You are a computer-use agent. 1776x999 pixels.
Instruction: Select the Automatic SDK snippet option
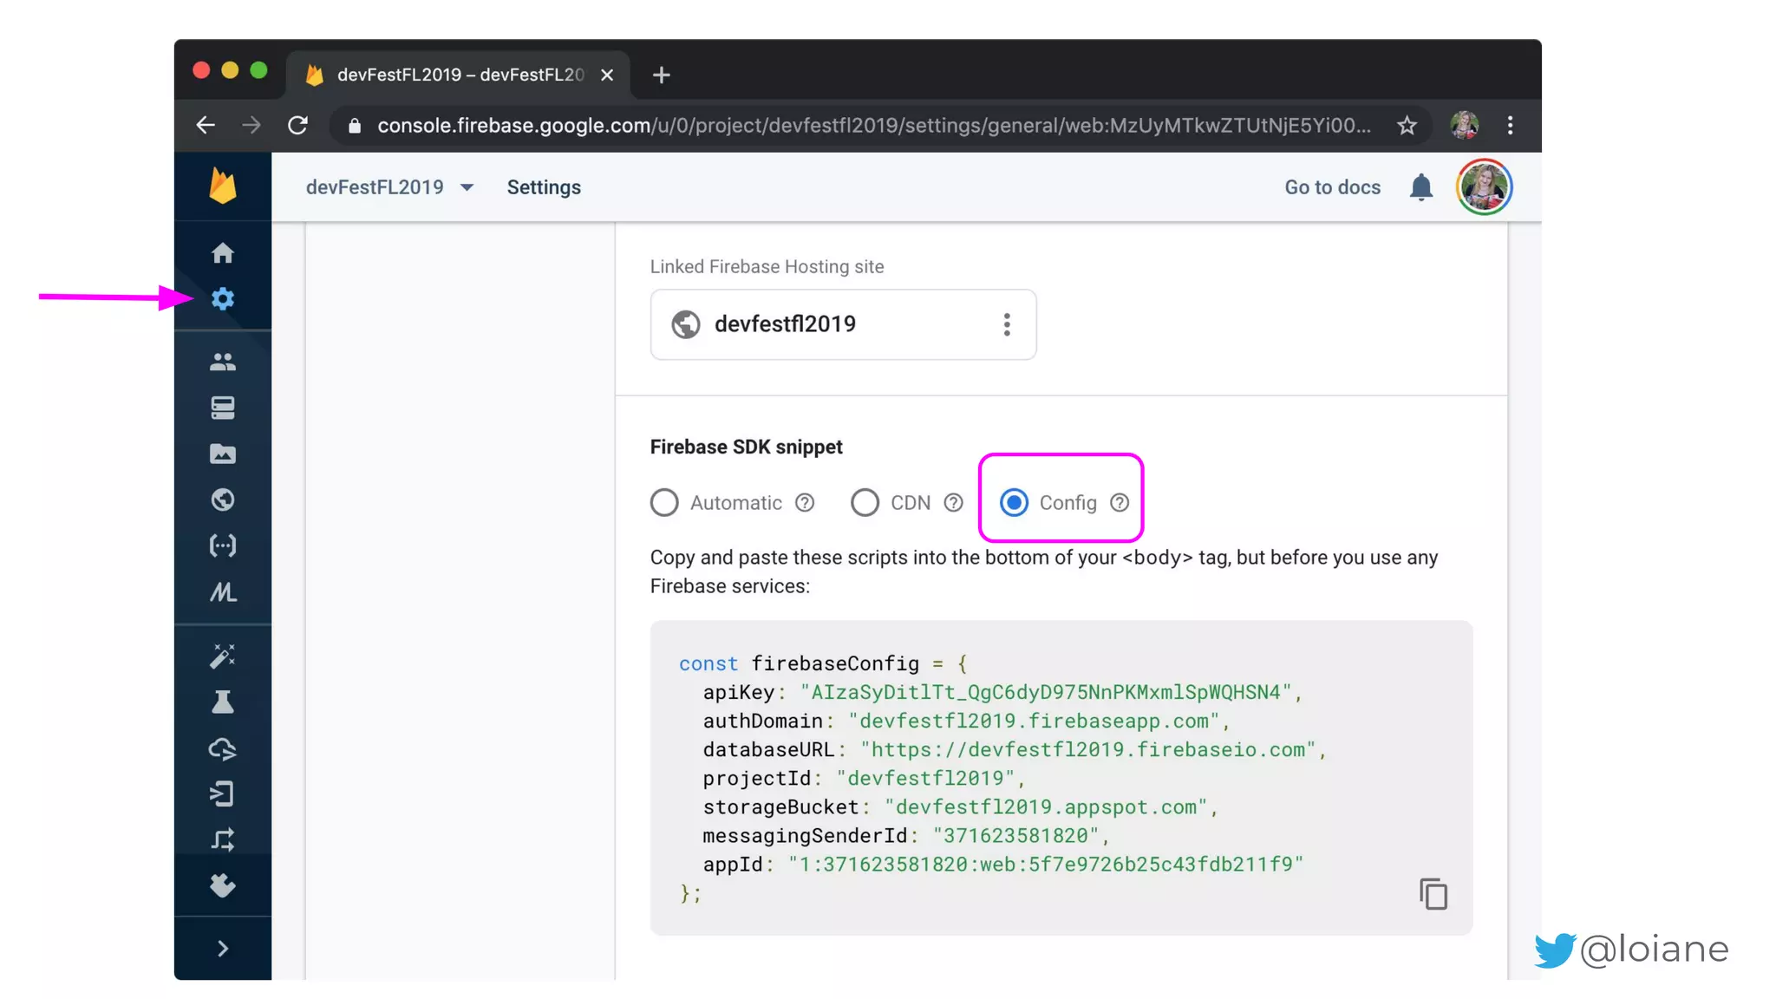664,503
